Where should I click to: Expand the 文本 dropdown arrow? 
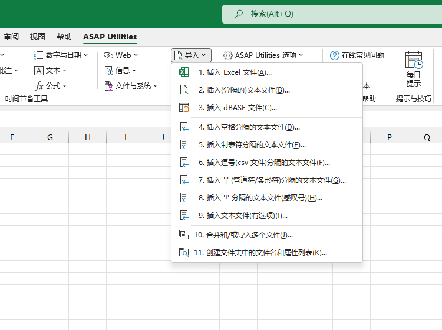(x=65, y=71)
